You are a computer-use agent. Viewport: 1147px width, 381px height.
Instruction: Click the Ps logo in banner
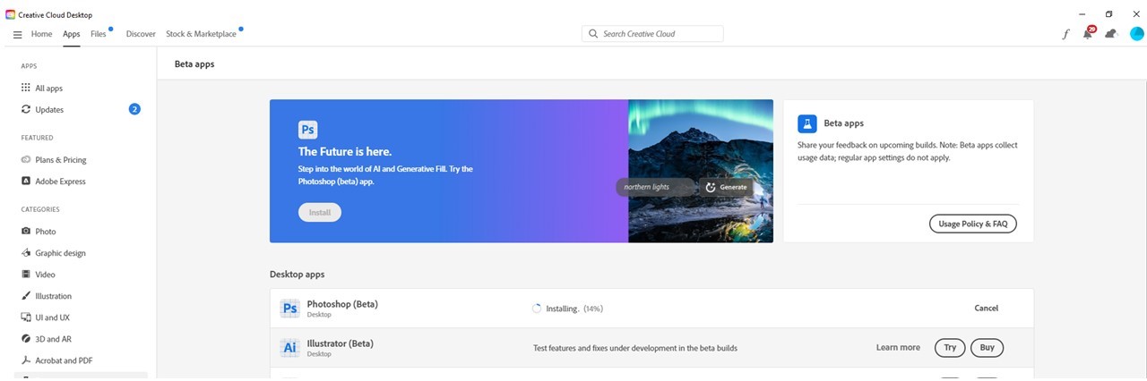point(307,130)
